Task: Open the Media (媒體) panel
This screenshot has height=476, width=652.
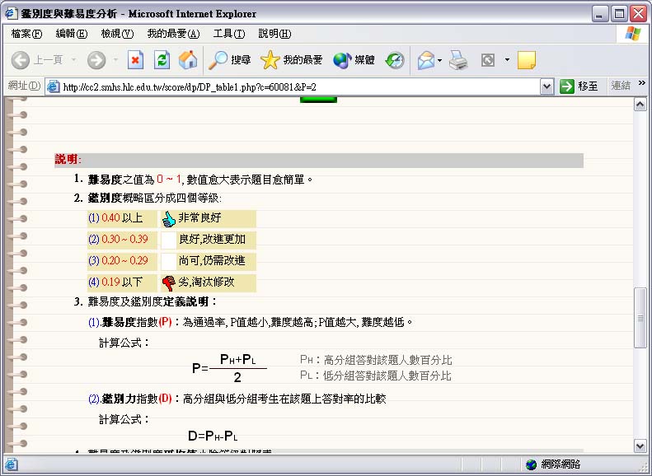Action: coord(354,60)
